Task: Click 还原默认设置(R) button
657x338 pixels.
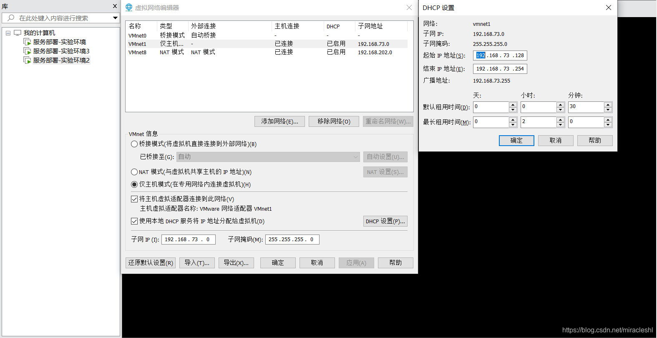Action: coord(151,263)
